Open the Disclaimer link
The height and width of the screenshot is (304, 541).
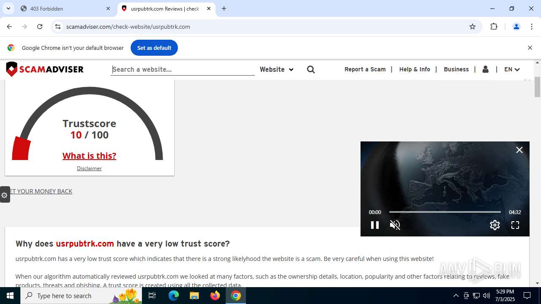click(x=89, y=168)
